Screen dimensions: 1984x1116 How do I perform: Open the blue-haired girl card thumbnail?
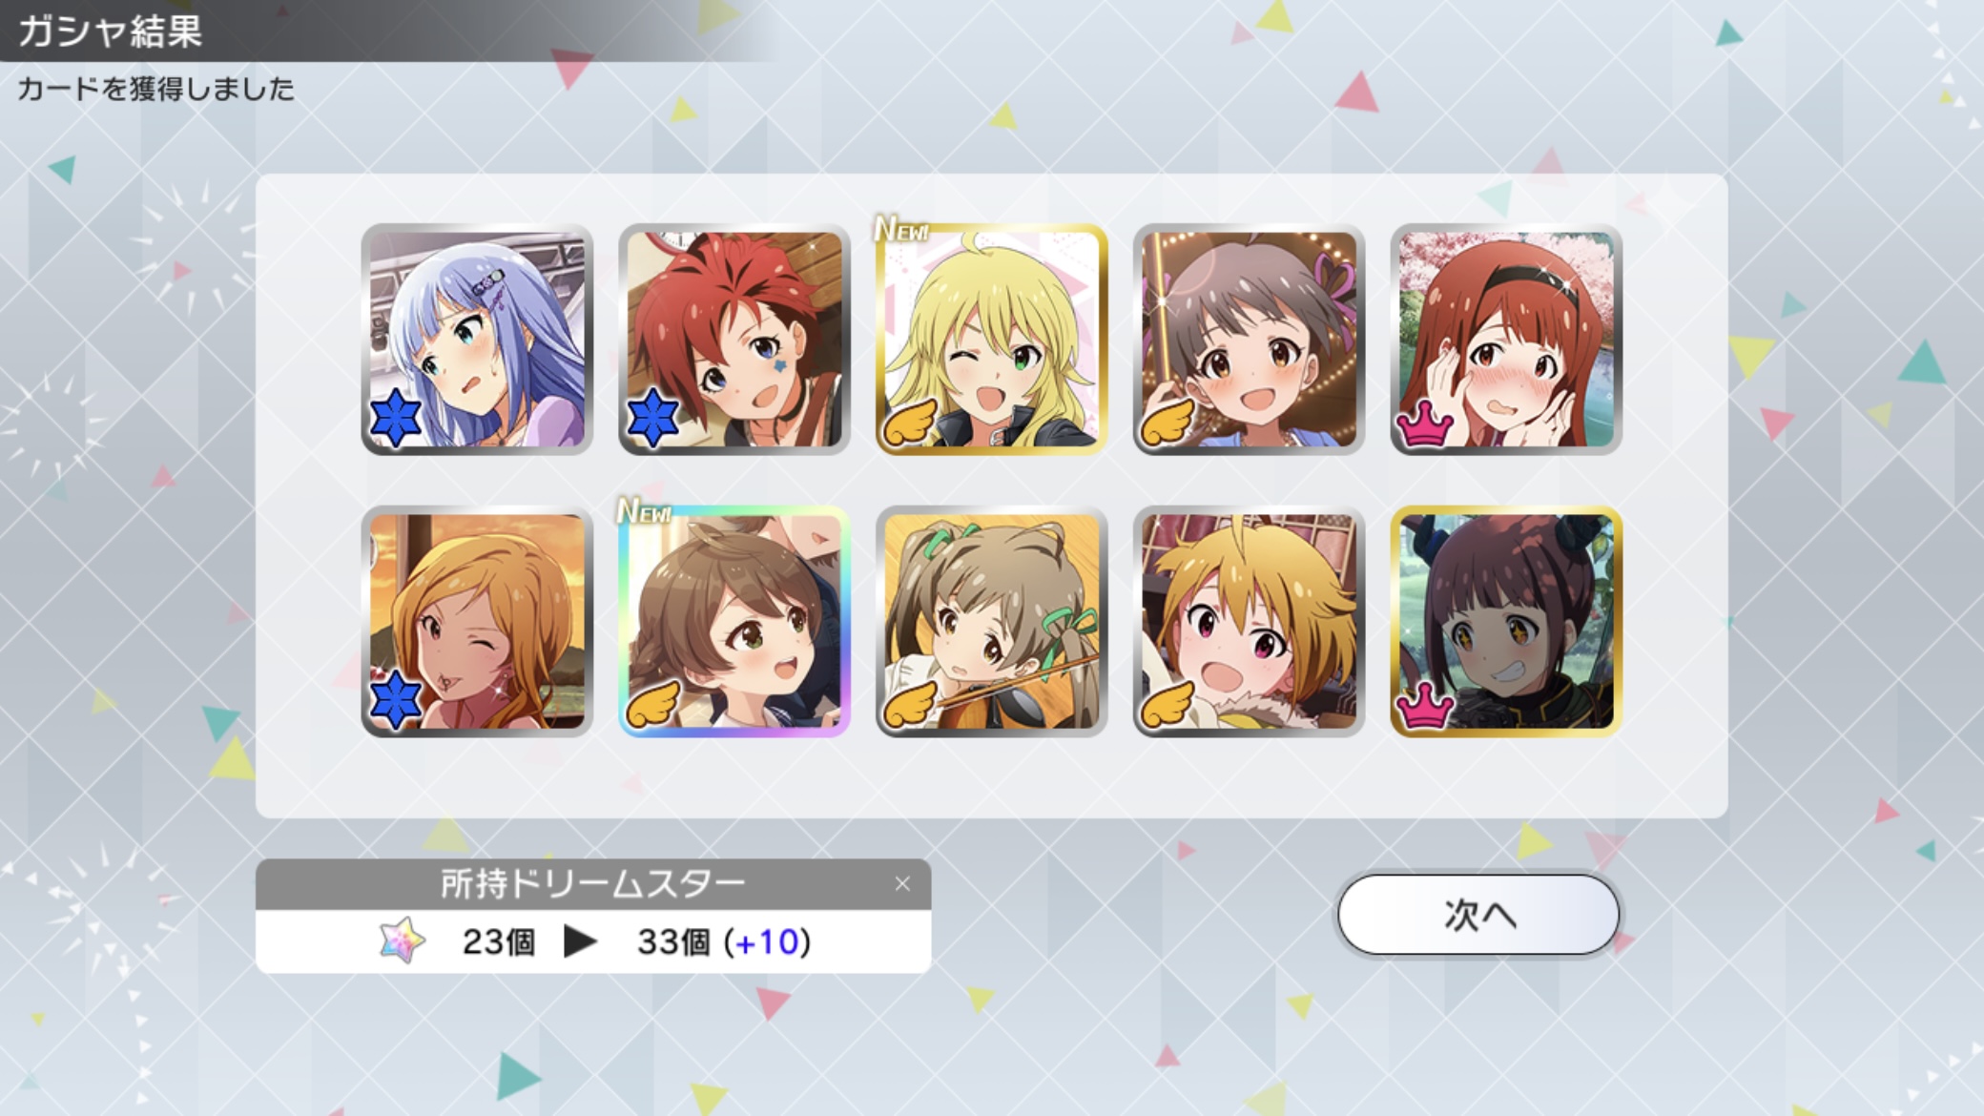click(x=477, y=339)
